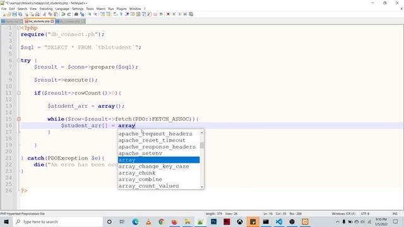
Task: Toggle INS insert mode in status bar
Action: (x=395, y=214)
